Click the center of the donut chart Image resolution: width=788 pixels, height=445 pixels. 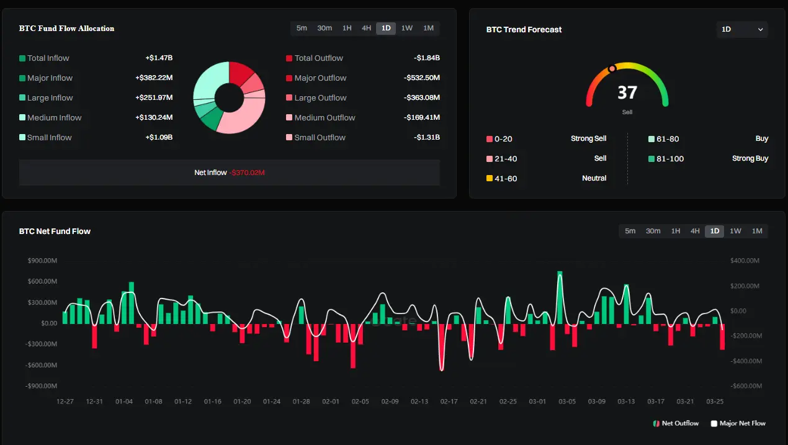[x=229, y=97]
